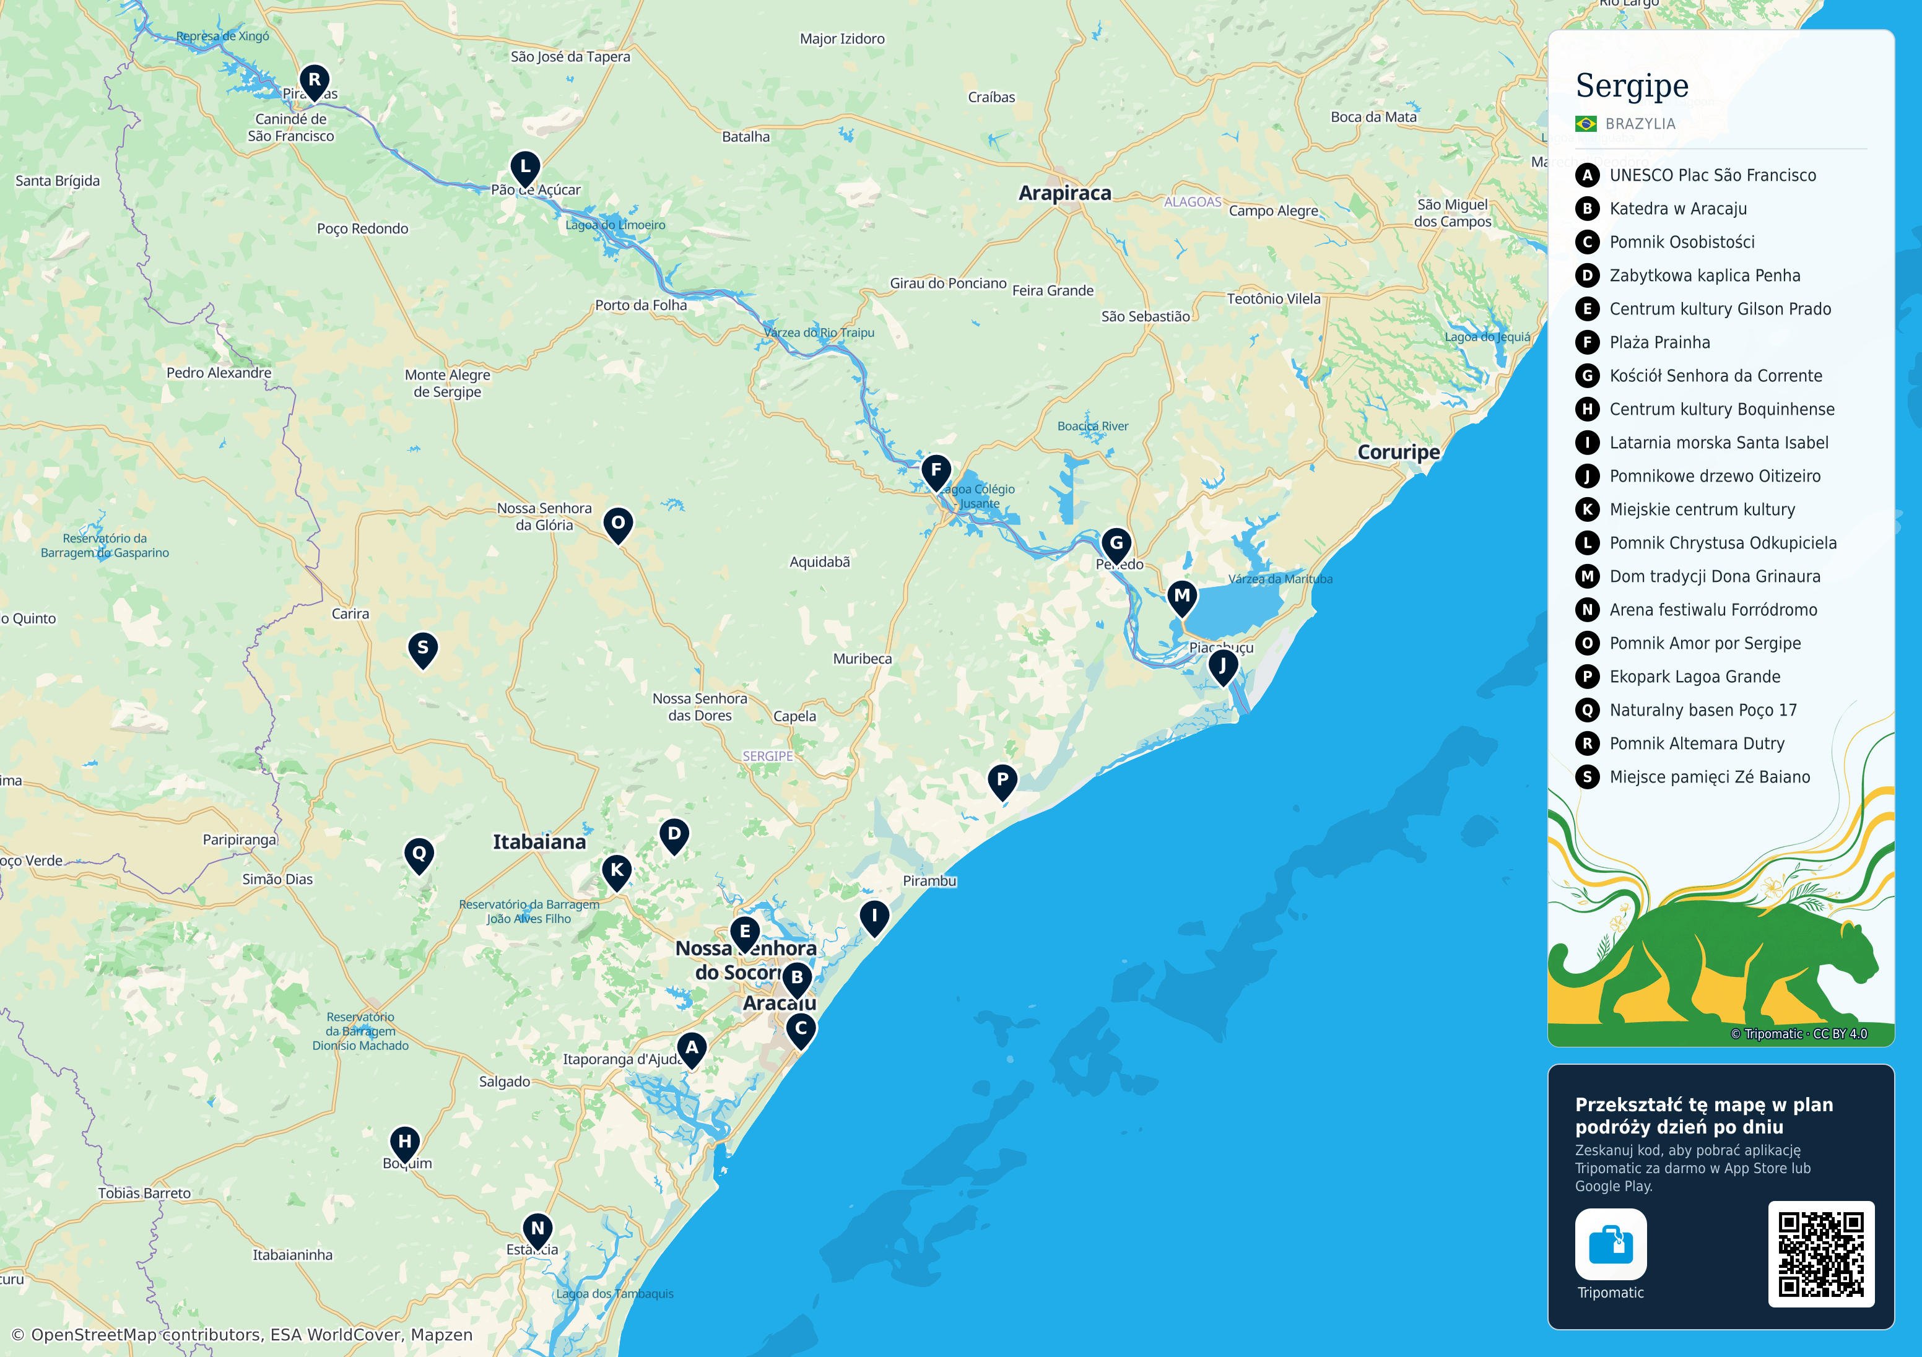Click the Tobias Barreto town label
Image resolution: width=1922 pixels, height=1357 pixels.
pyautogui.click(x=144, y=1193)
